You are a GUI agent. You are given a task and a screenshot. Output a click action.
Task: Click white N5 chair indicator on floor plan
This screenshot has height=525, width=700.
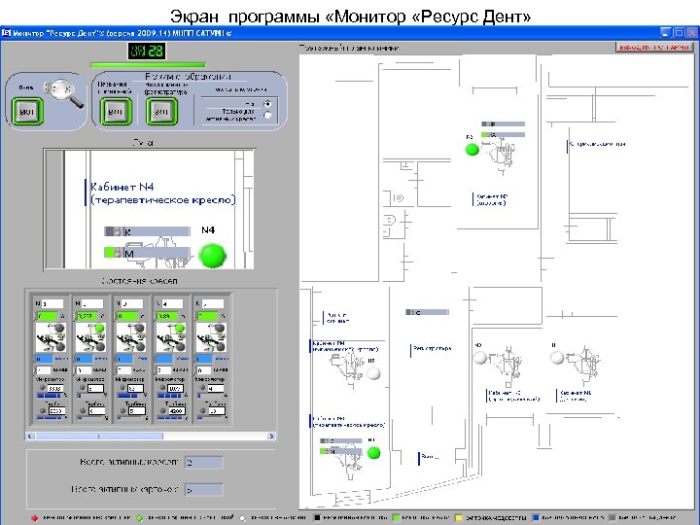tap(373, 373)
